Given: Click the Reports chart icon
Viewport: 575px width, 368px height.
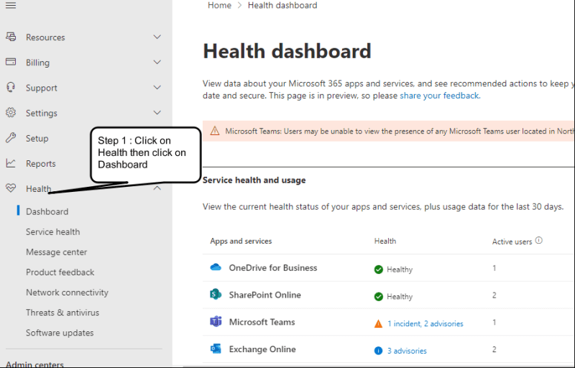Looking at the screenshot, I should [x=11, y=163].
